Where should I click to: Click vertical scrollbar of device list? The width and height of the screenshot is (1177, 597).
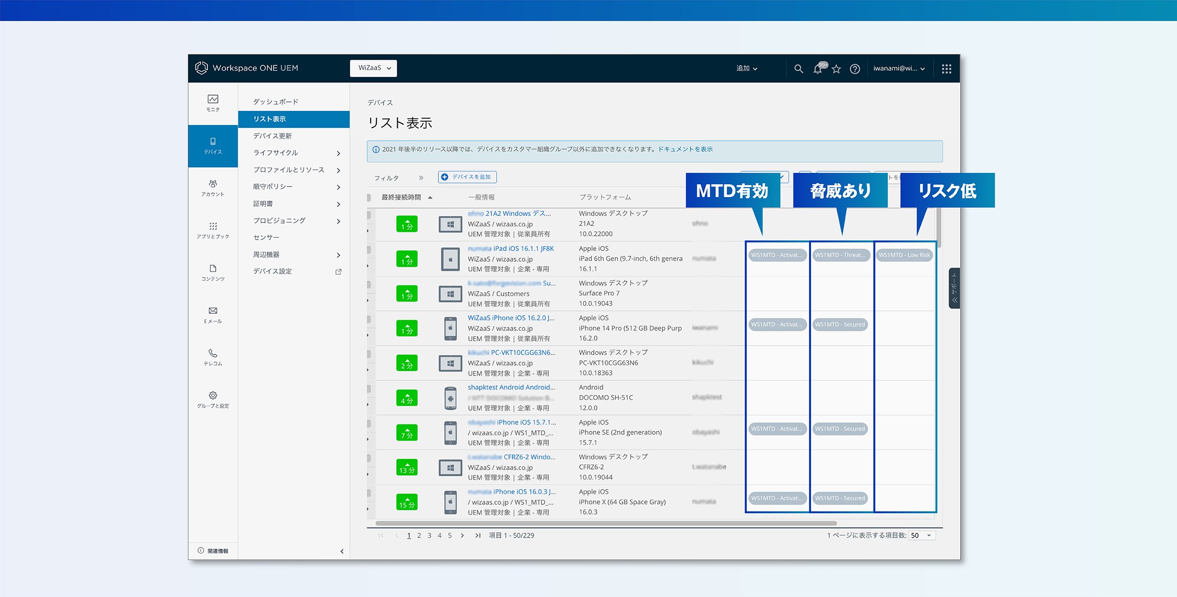[939, 228]
